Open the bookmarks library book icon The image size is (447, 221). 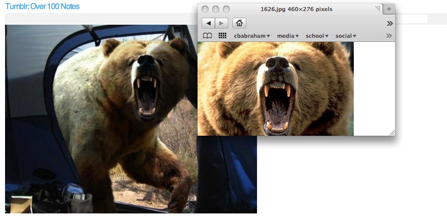(x=207, y=36)
